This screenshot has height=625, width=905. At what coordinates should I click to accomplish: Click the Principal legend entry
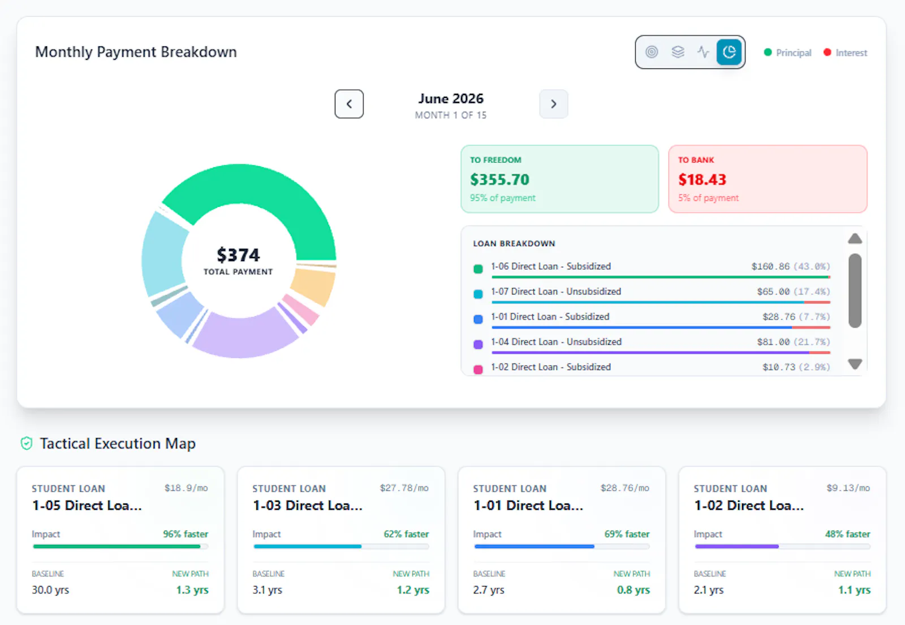click(x=787, y=53)
